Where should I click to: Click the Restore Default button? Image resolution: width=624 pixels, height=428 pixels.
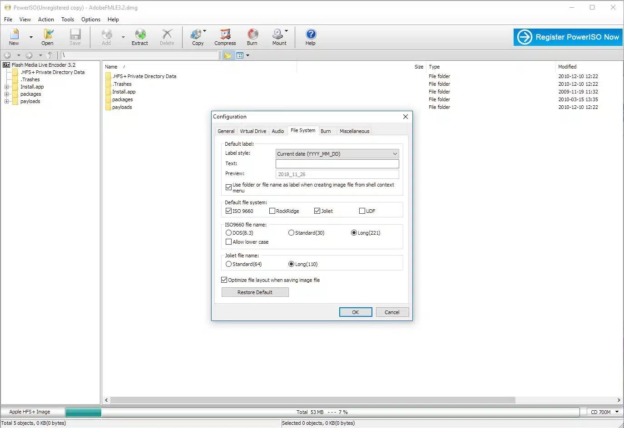point(255,292)
